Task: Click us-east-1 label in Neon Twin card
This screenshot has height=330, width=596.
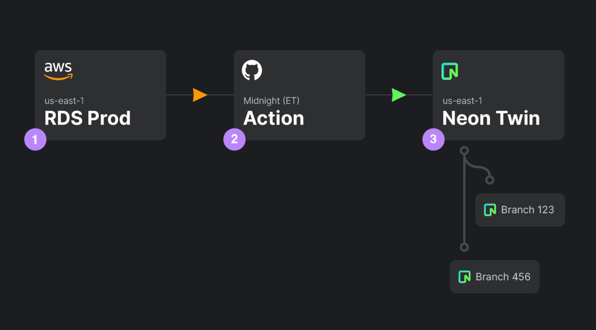Action: point(462,101)
